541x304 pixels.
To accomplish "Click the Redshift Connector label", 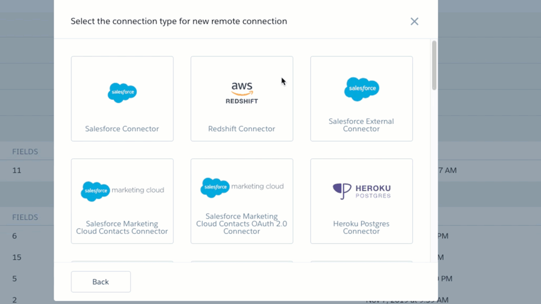I will [241, 129].
